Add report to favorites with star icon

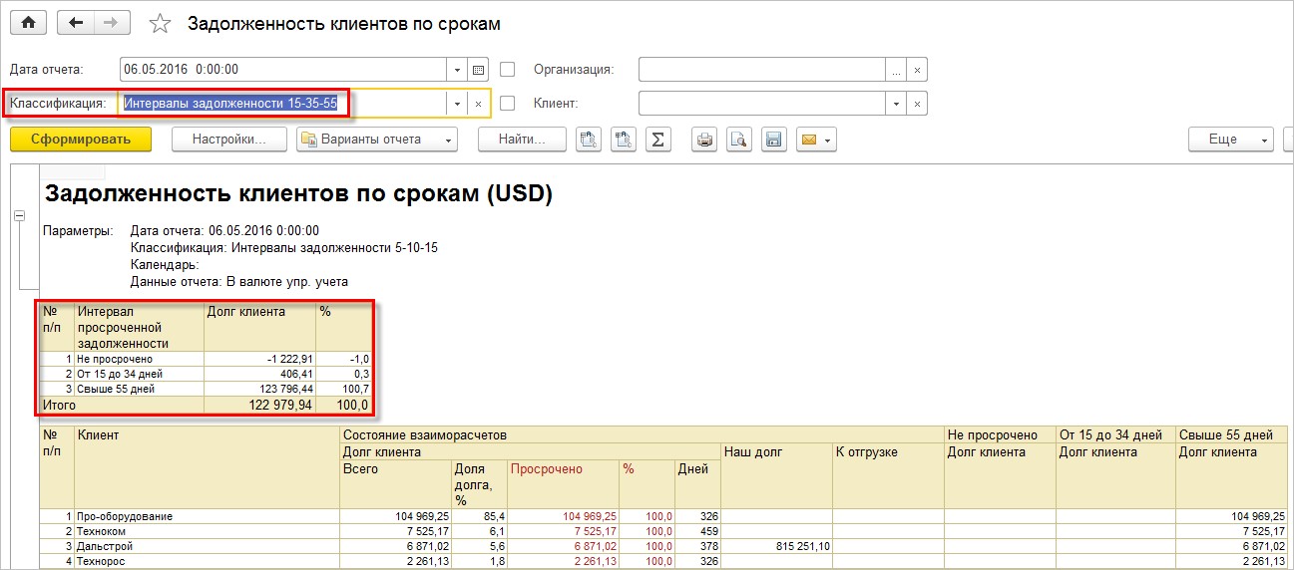[x=160, y=24]
